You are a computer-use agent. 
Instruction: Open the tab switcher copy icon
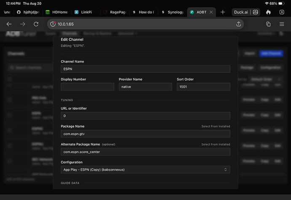[268, 24]
